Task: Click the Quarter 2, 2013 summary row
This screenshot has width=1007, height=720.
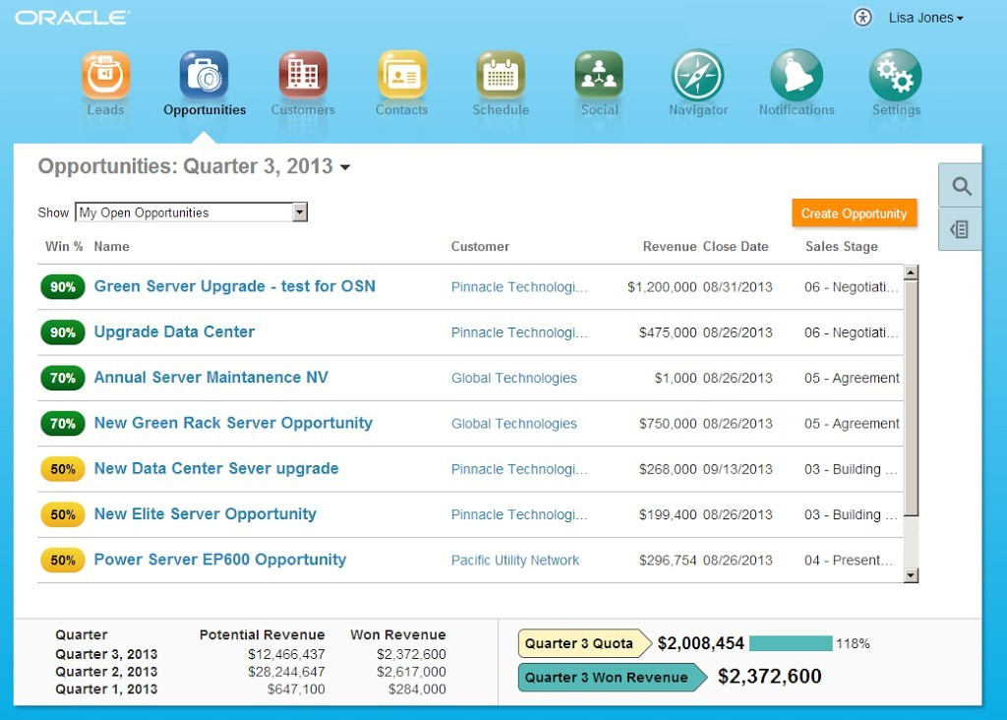Action: tap(251, 672)
